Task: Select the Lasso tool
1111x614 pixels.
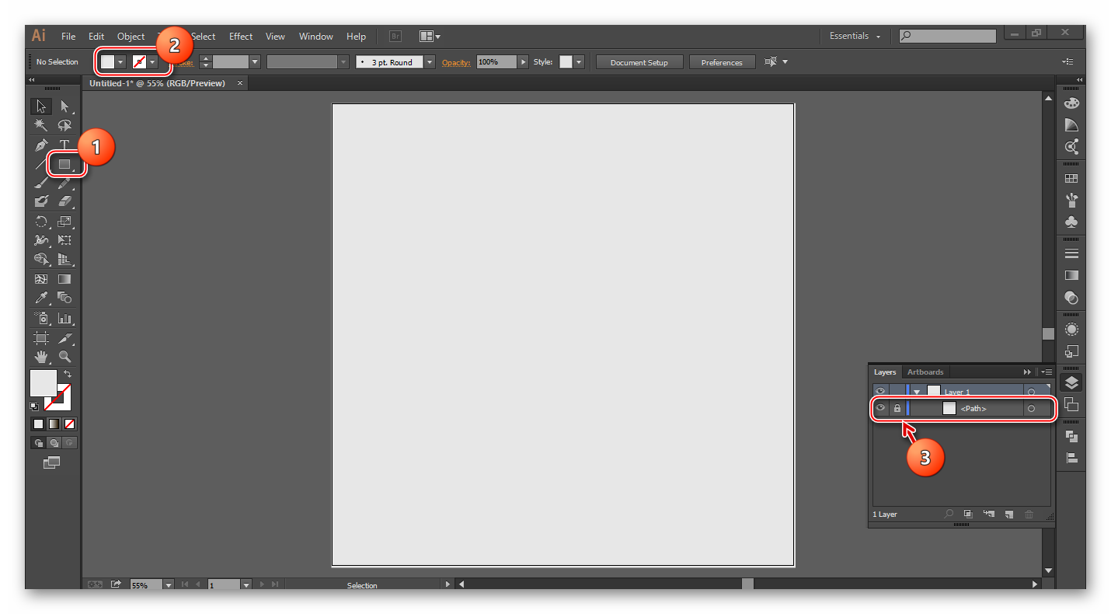Action: [64, 125]
